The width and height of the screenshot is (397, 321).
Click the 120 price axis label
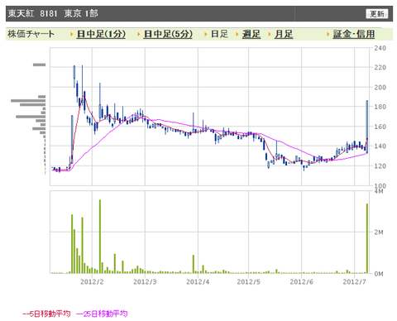pos(380,166)
